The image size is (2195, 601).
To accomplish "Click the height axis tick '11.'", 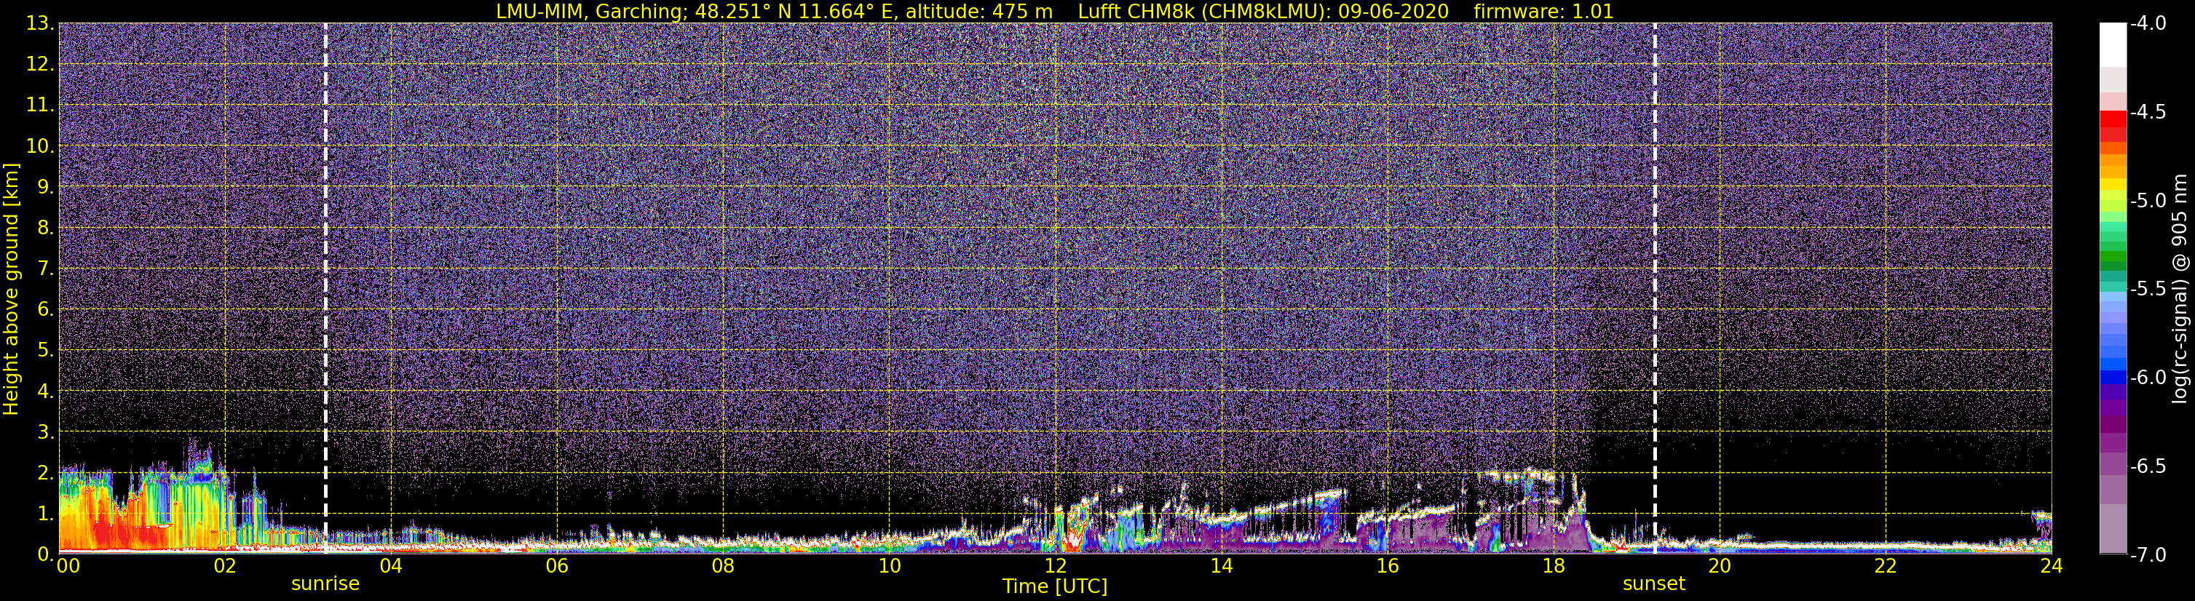I will 40,106.
